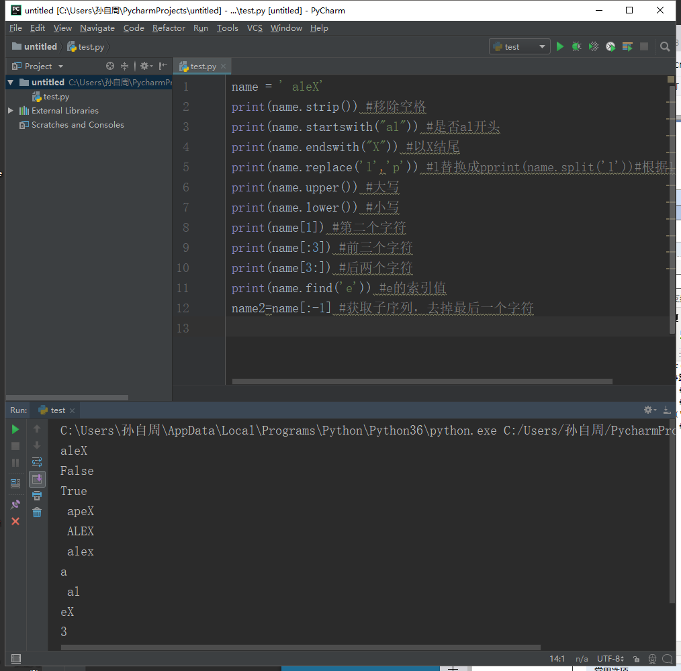The height and width of the screenshot is (671, 681).
Task: Rerun 'test' from the Run panel
Action: [15, 429]
